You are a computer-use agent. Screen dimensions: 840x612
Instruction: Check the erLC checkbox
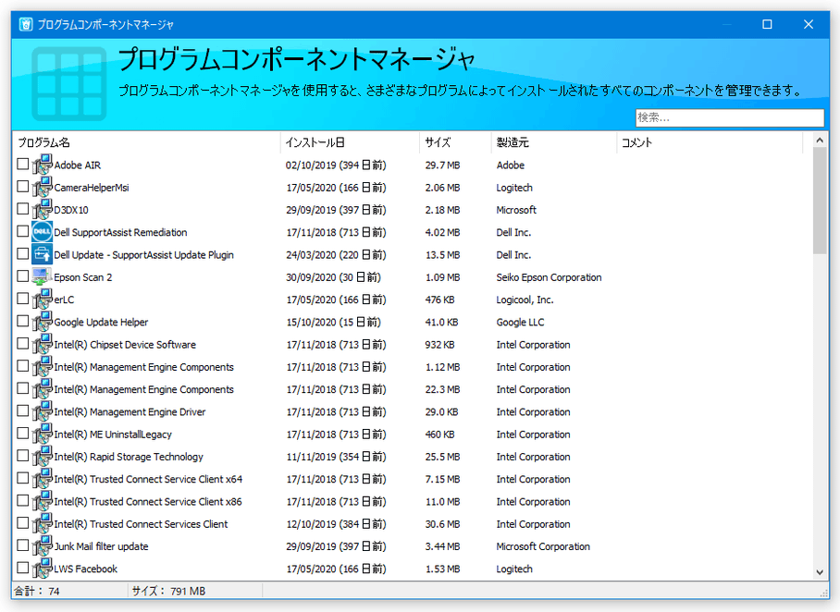pyautogui.click(x=22, y=299)
